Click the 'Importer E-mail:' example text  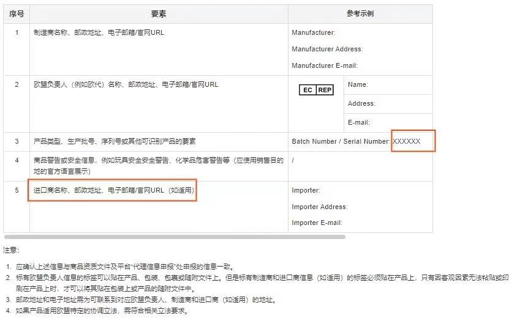(317, 223)
